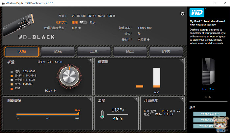Image resolution: width=230 pixels, height=133 pixels.
Task: Select the second ad carousel dot
Action: (x=210, y=97)
